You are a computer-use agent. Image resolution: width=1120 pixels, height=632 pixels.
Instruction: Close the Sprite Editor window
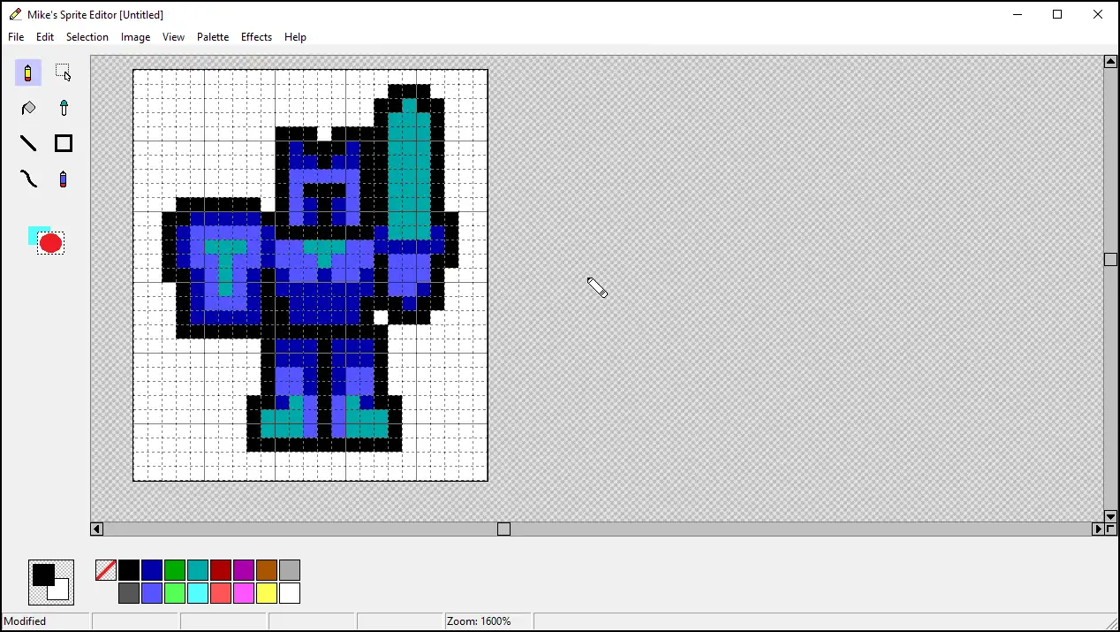tap(1098, 14)
